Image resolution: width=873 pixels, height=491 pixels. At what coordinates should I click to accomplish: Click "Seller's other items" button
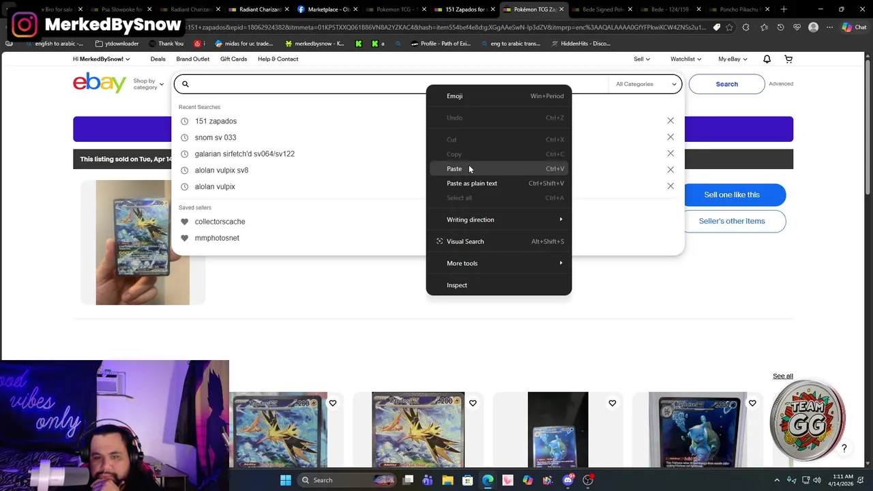[732, 221]
